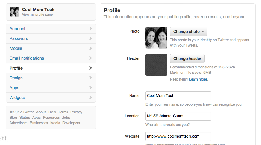Viewport: 261px width, 145px height.
Task: Open the Apps link in footer
Action: [36, 118]
